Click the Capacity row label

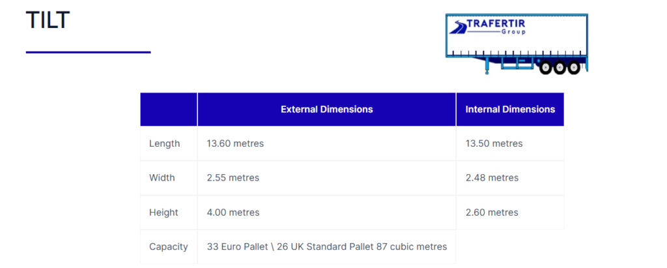pyautogui.click(x=168, y=247)
